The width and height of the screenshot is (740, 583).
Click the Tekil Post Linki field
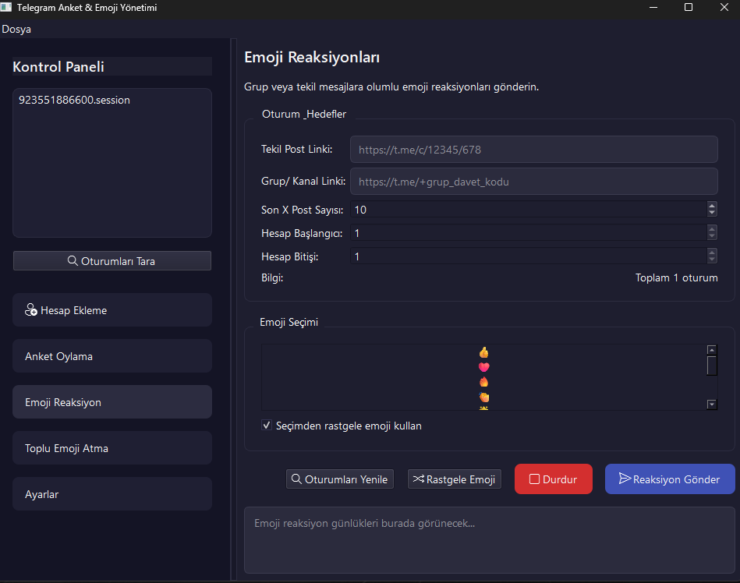coord(533,149)
